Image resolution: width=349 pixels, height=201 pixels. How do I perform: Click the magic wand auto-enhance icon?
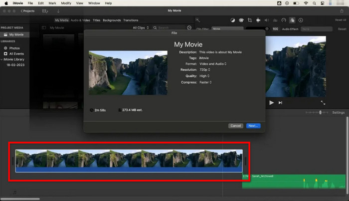point(197,20)
